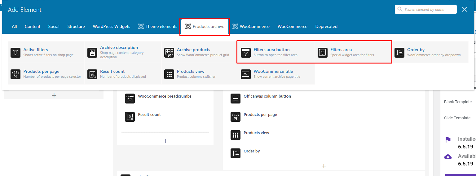Focus the Search element by name field
476x176 pixels.
pos(426,9)
